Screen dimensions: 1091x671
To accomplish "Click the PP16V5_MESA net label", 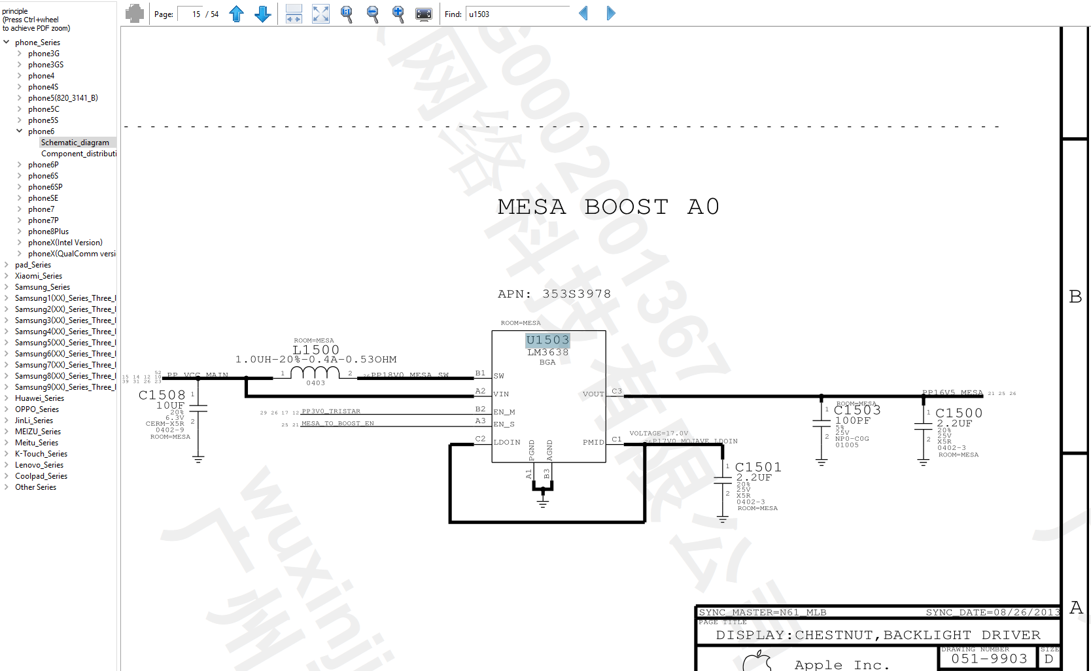I will (952, 393).
